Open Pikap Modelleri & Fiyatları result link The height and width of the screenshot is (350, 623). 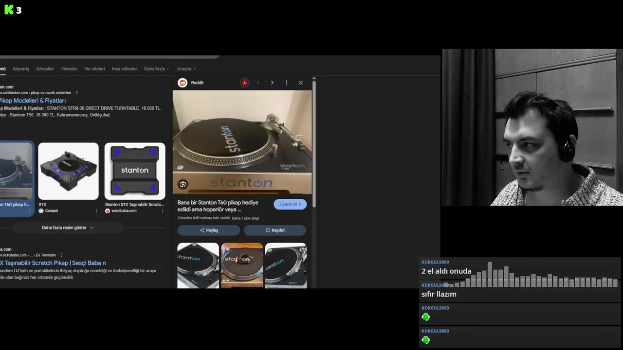(x=33, y=101)
